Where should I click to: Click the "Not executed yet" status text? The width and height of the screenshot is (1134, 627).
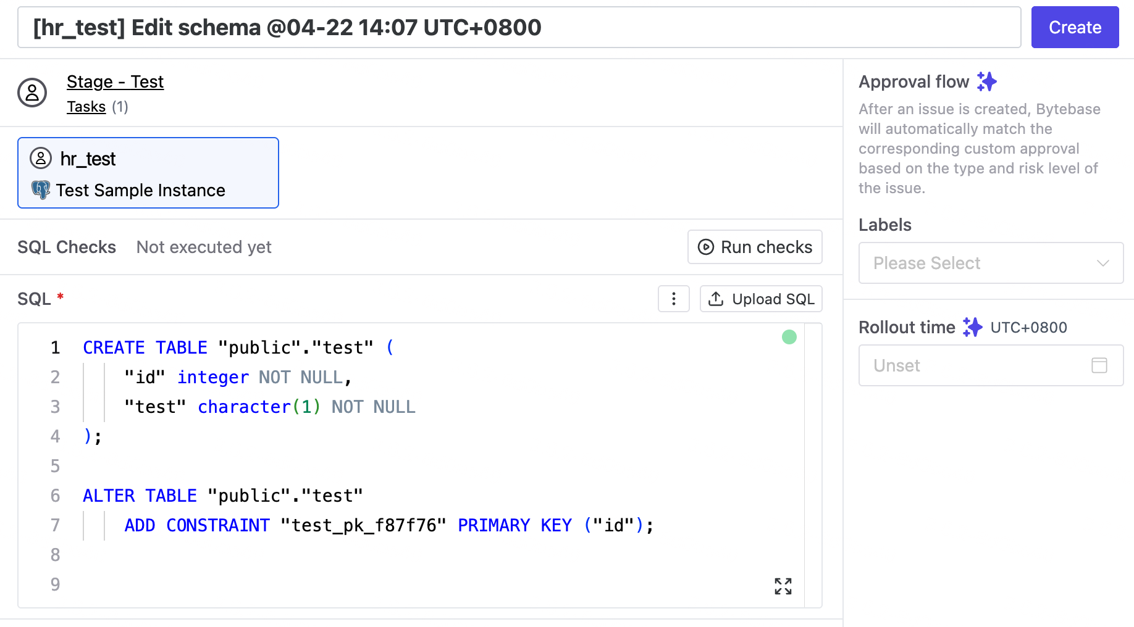(x=204, y=247)
